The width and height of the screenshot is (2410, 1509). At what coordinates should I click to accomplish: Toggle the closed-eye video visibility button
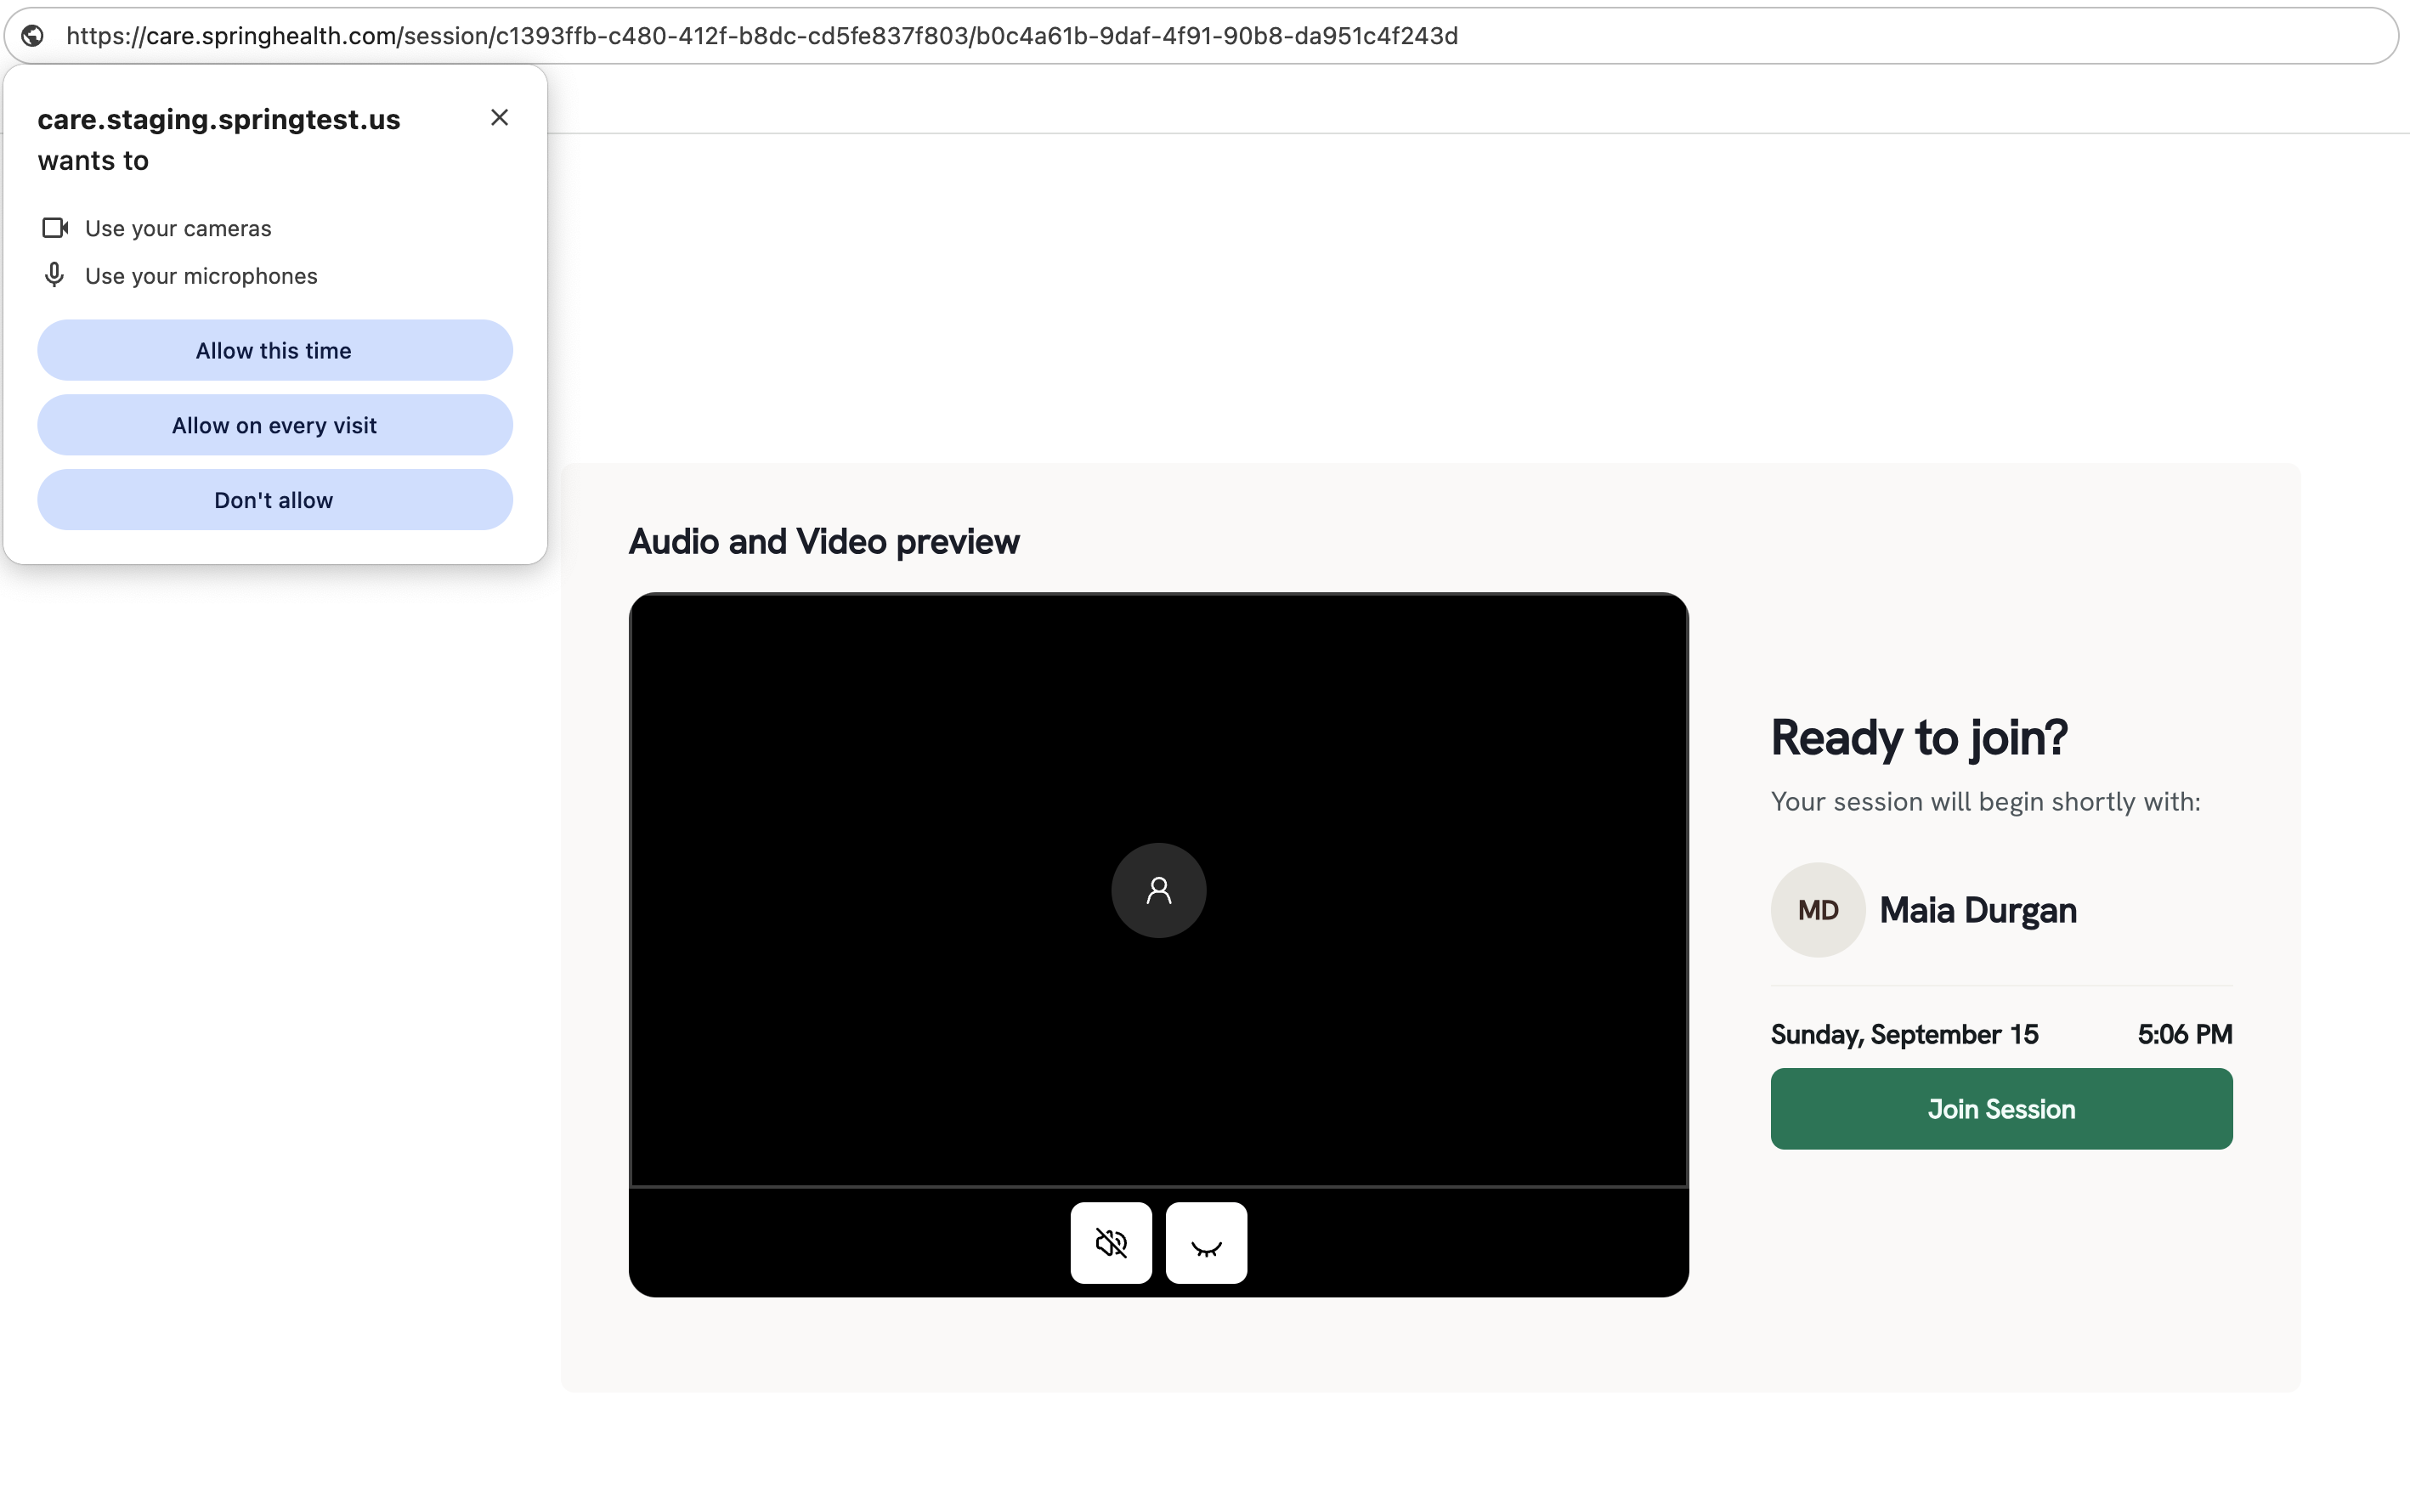(x=1206, y=1242)
